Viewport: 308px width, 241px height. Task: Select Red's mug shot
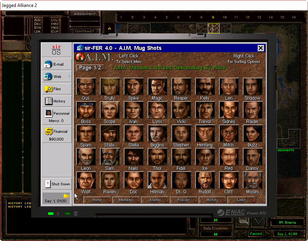[x=229, y=157]
